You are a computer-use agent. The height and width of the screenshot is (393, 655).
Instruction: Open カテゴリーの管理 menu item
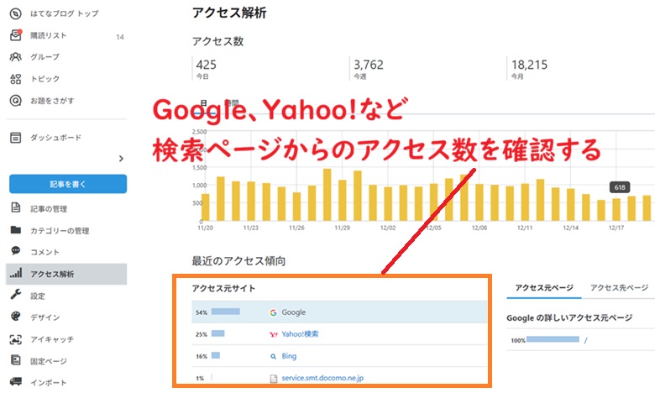(x=60, y=231)
